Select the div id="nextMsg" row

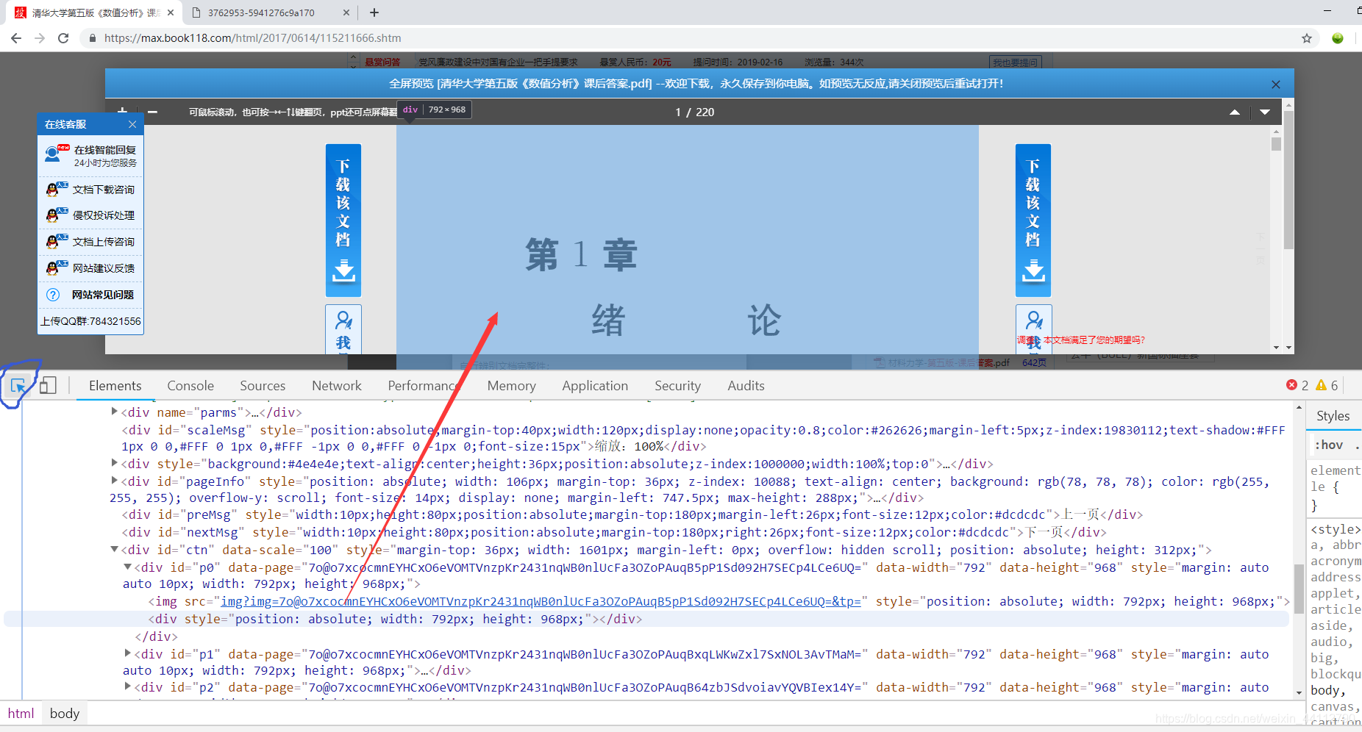coord(613,532)
